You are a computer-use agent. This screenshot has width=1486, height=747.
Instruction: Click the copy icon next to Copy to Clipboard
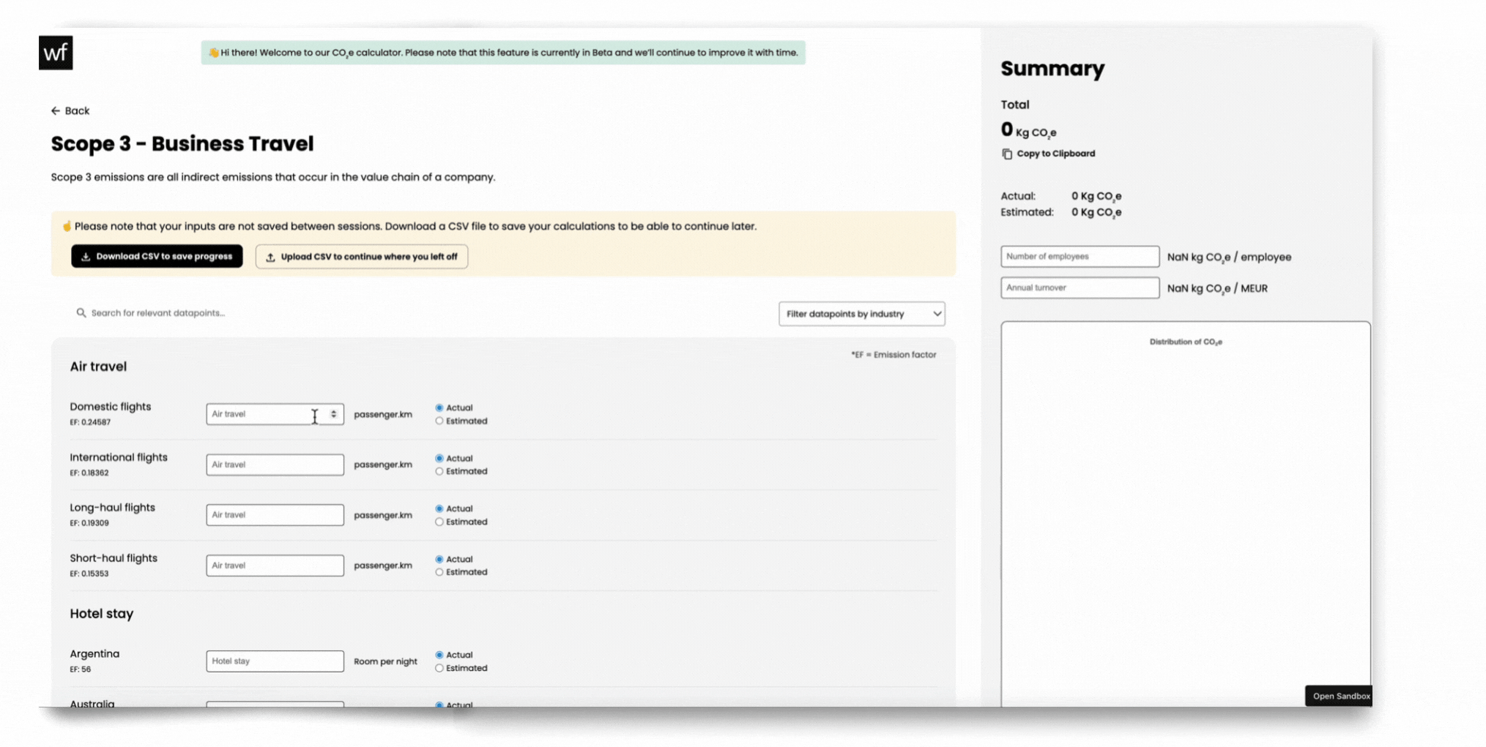tap(1008, 154)
